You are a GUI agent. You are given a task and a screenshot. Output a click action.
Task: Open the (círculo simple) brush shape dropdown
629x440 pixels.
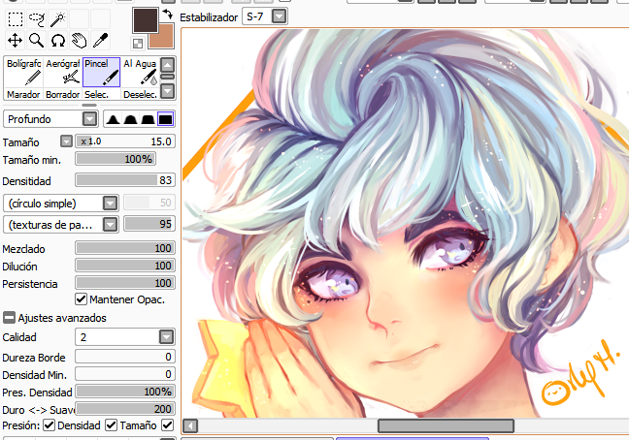pos(110,204)
